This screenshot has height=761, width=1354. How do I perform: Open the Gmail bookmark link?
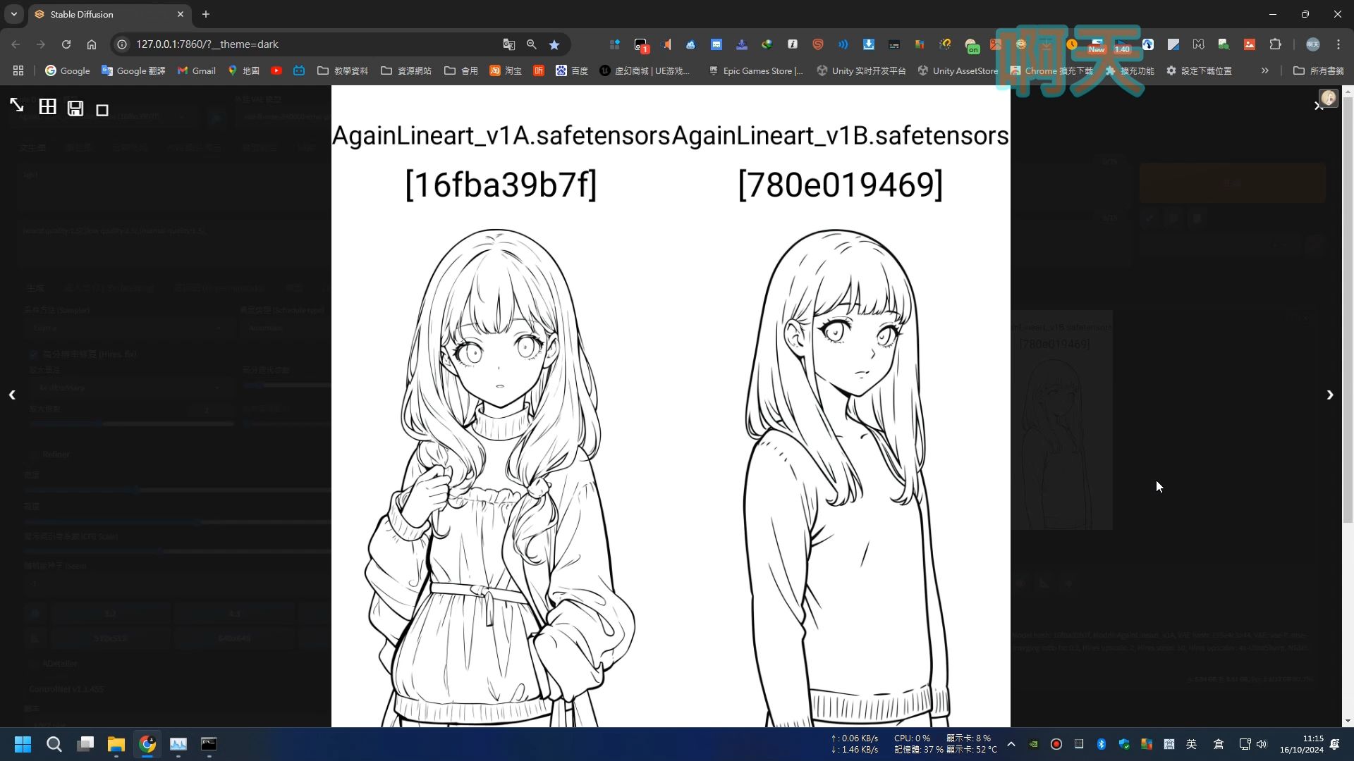tap(196, 70)
